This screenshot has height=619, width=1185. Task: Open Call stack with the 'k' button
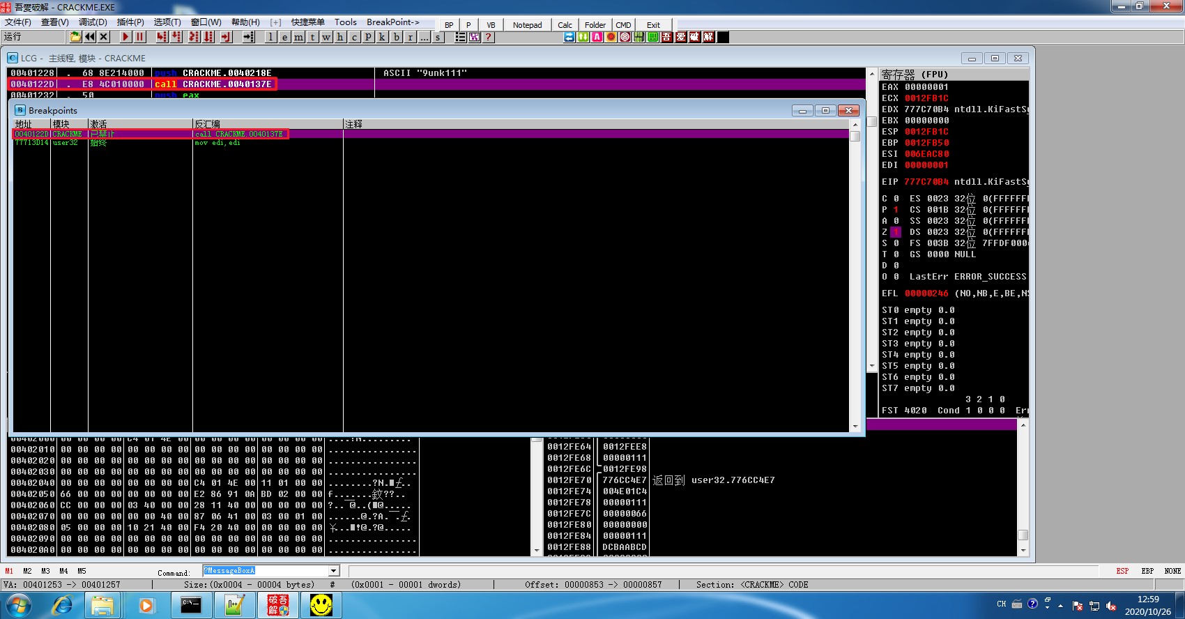tap(382, 37)
